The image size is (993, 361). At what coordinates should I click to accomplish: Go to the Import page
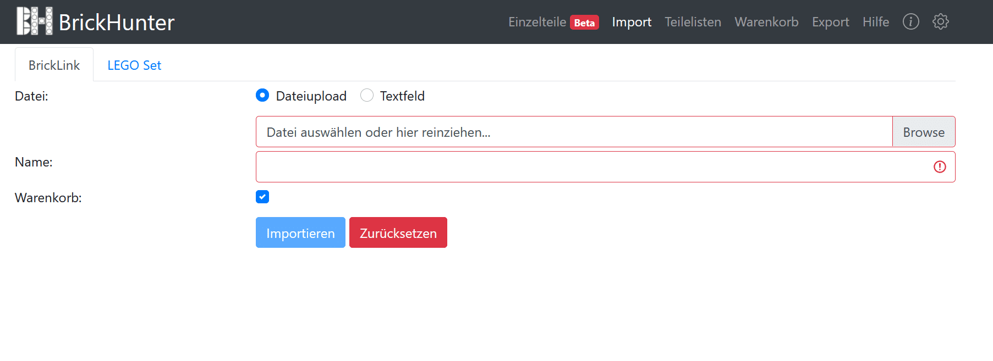pyautogui.click(x=632, y=22)
